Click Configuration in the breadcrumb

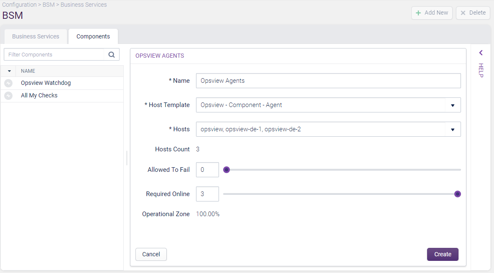coord(19,5)
